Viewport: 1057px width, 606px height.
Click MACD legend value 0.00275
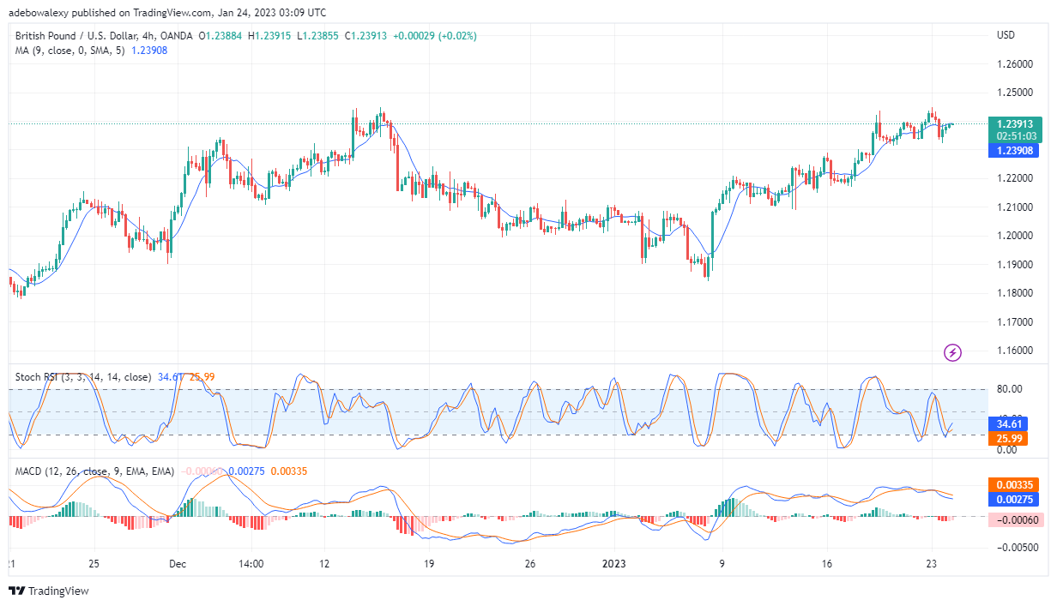(x=246, y=471)
